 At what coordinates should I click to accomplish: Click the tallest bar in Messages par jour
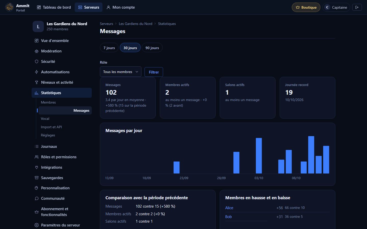tap(311, 155)
